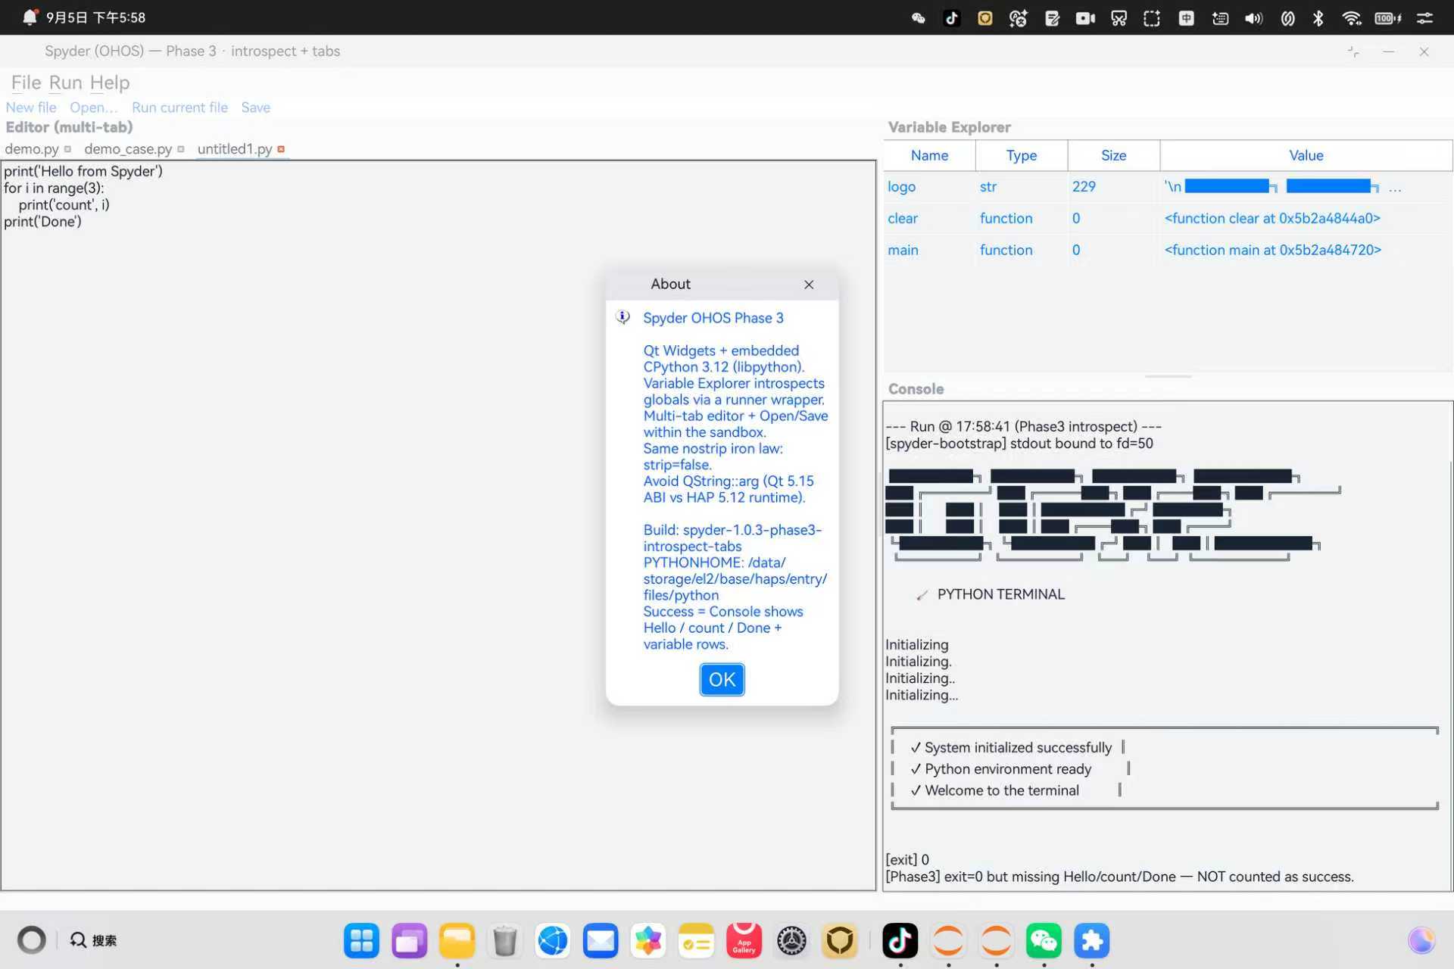Viewport: 1454px width, 969px height.
Task: Switch to the demo.py editor tab
Action: (32, 149)
